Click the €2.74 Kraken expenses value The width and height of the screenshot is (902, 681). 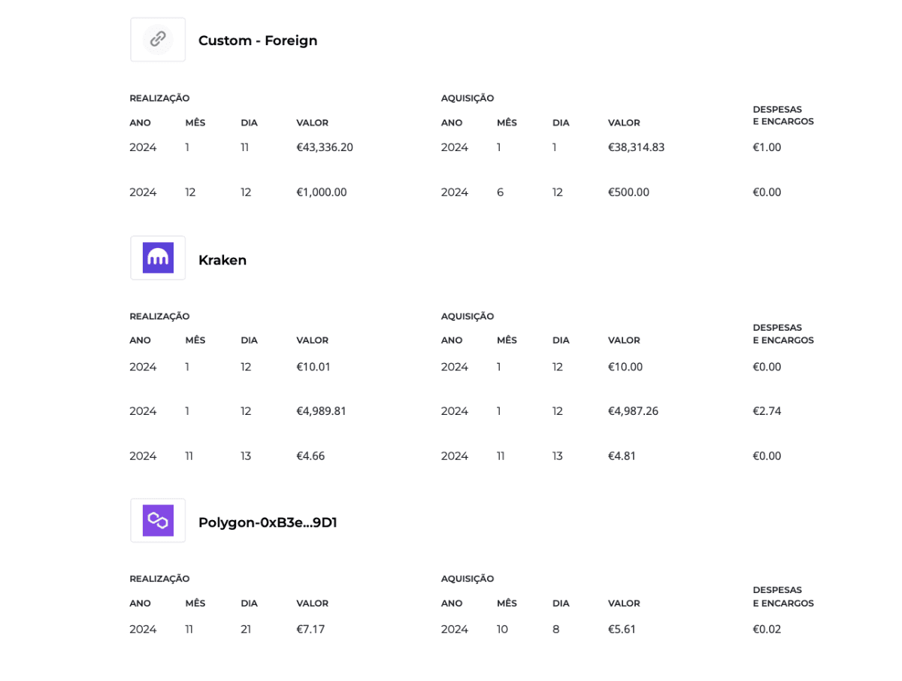(767, 411)
